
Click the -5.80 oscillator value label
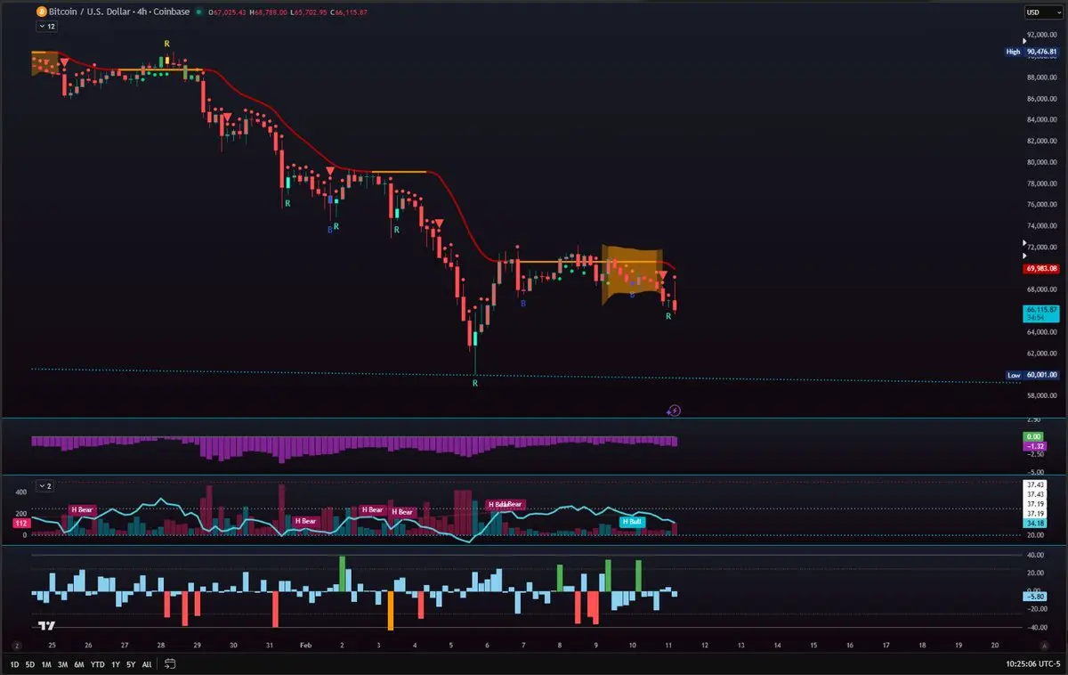pyautogui.click(x=1036, y=597)
